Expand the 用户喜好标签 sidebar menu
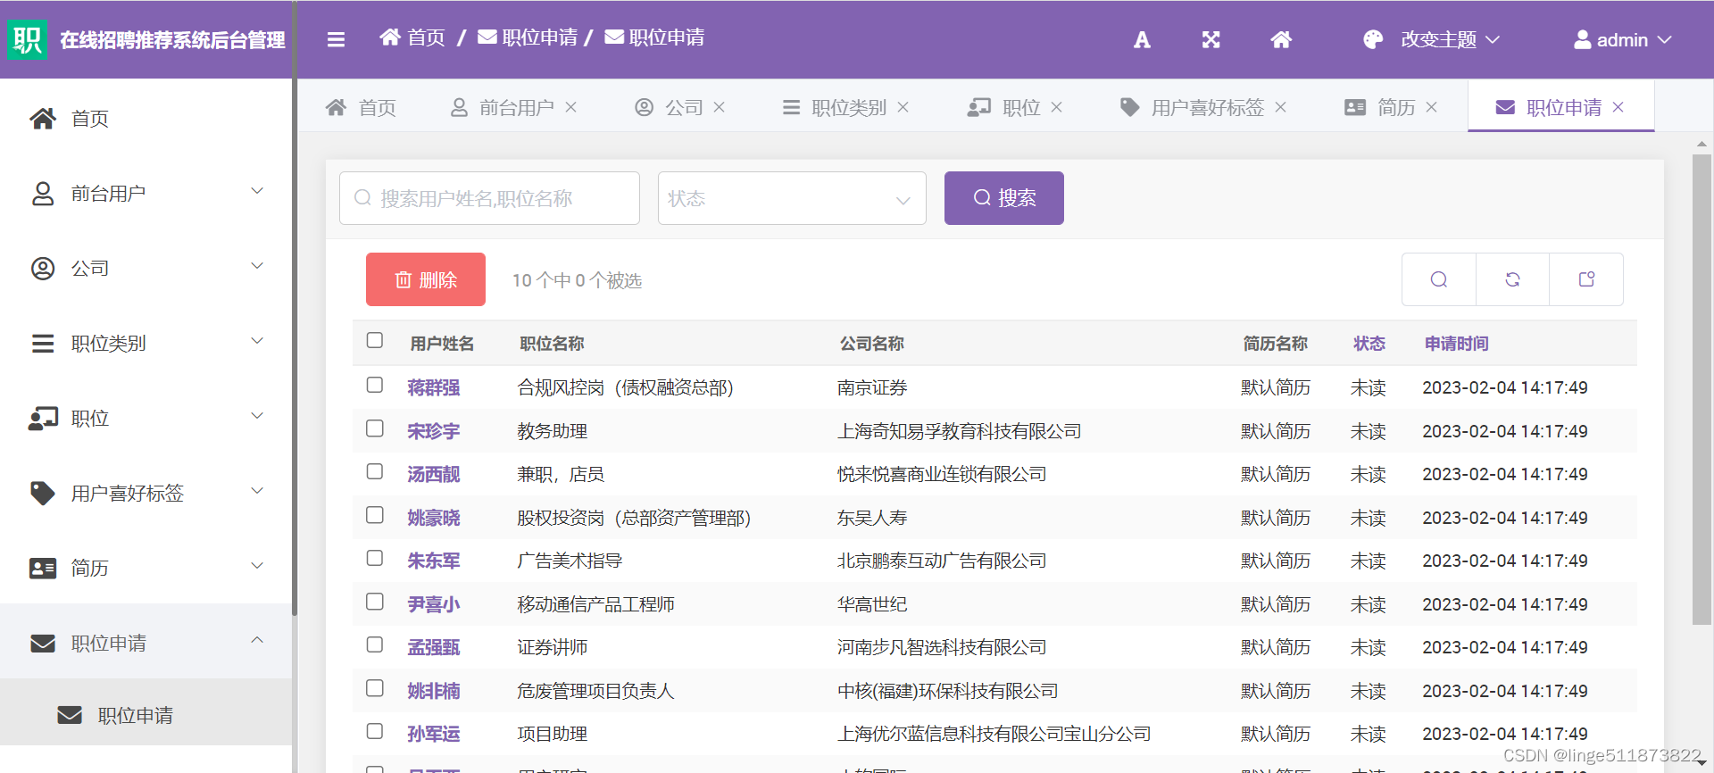The height and width of the screenshot is (773, 1714). click(257, 491)
